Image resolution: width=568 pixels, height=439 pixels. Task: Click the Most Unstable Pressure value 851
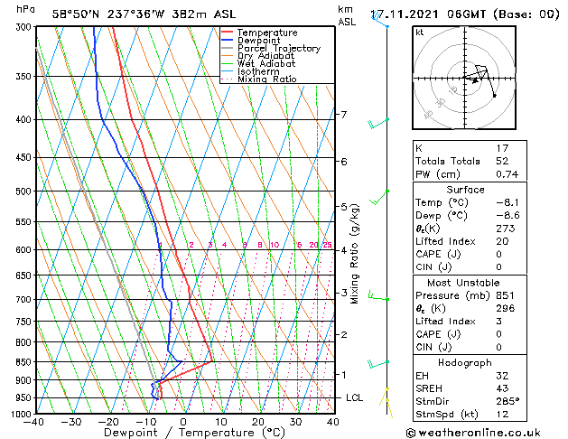click(x=505, y=295)
